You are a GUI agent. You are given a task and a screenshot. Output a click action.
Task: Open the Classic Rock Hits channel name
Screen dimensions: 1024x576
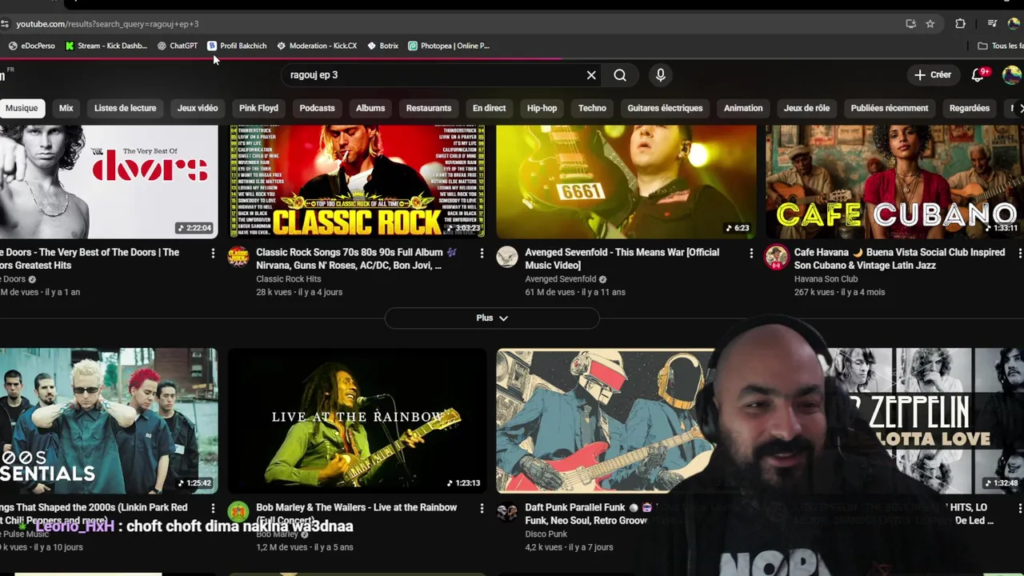(288, 279)
